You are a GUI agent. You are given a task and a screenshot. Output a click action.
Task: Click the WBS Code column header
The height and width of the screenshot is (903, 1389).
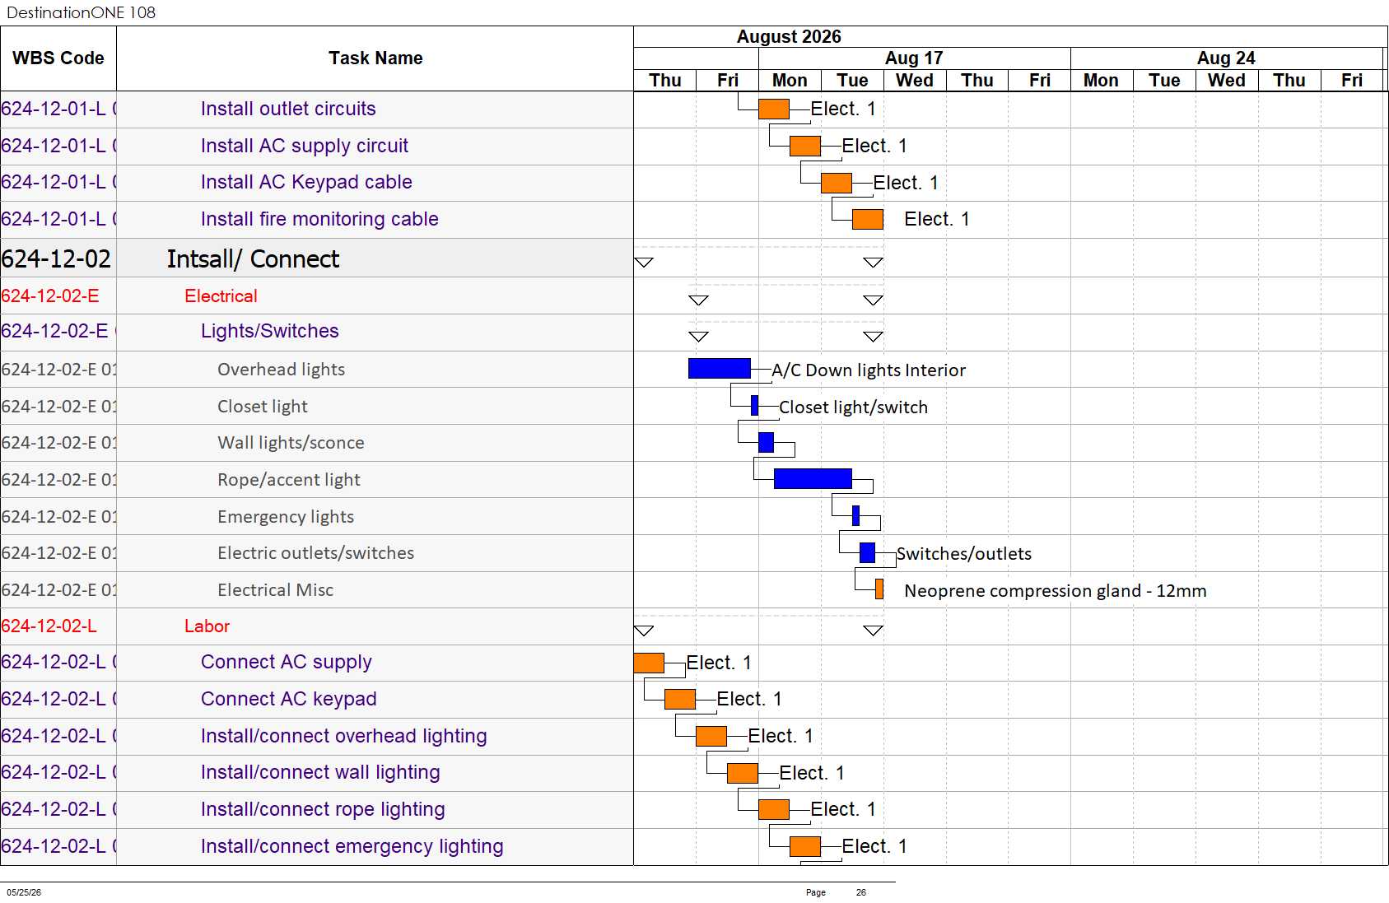click(x=58, y=58)
